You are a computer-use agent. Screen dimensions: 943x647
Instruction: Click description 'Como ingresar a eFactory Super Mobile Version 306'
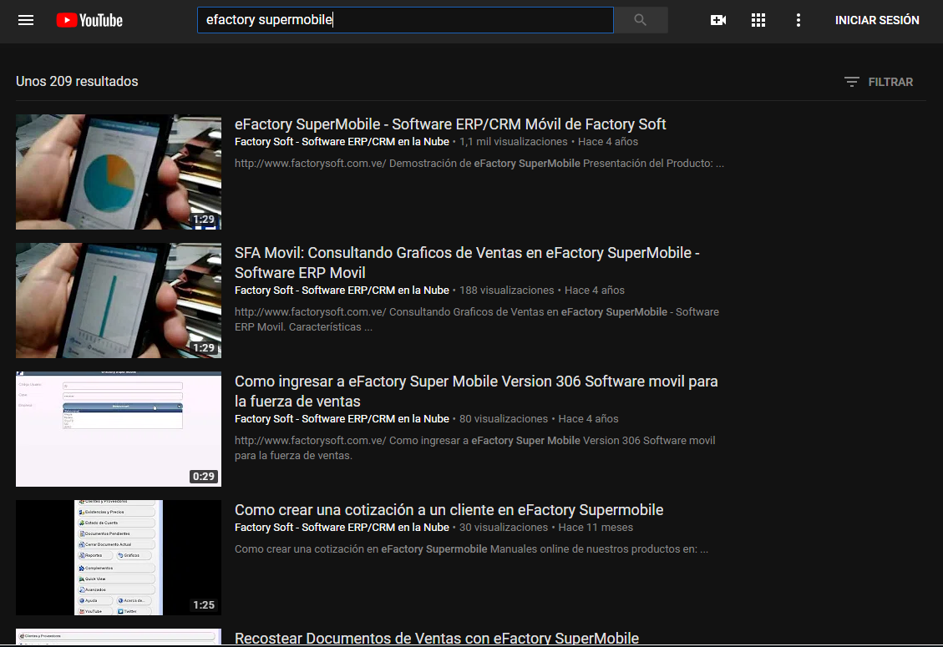[475, 448]
